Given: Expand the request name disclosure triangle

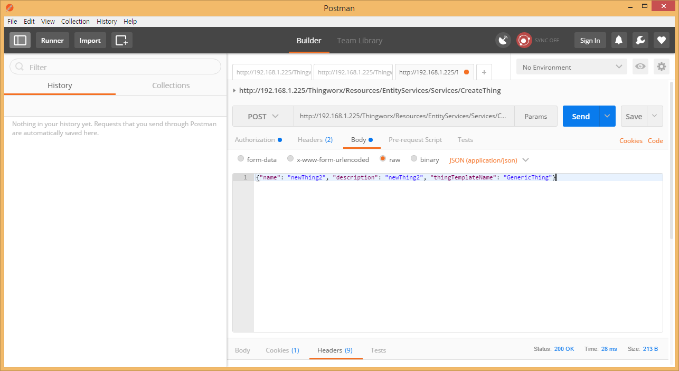Looking at the screenshot, I should pos(234,91).
